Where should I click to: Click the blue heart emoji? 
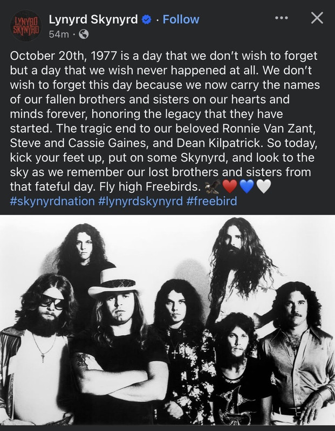(x=247, y=186)
